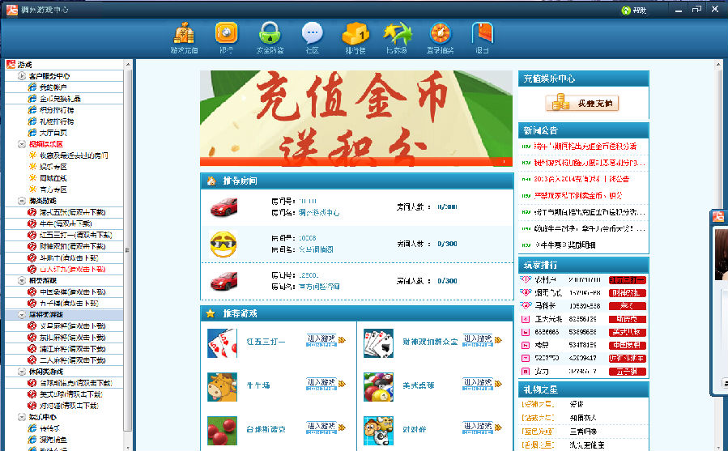Click the sunglasses smiley icon for room 10008
Viewport: 728px width, 451px height.
(x=224, y=244)
